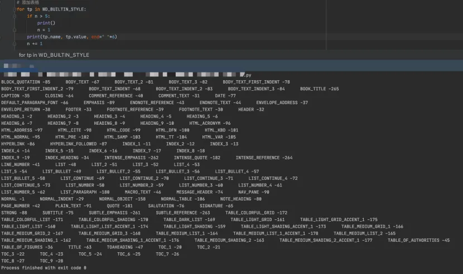Click 'NORMAL_INDENT -29' entry
The height and width of the screenshot is (274, 463).
point(62,199)
